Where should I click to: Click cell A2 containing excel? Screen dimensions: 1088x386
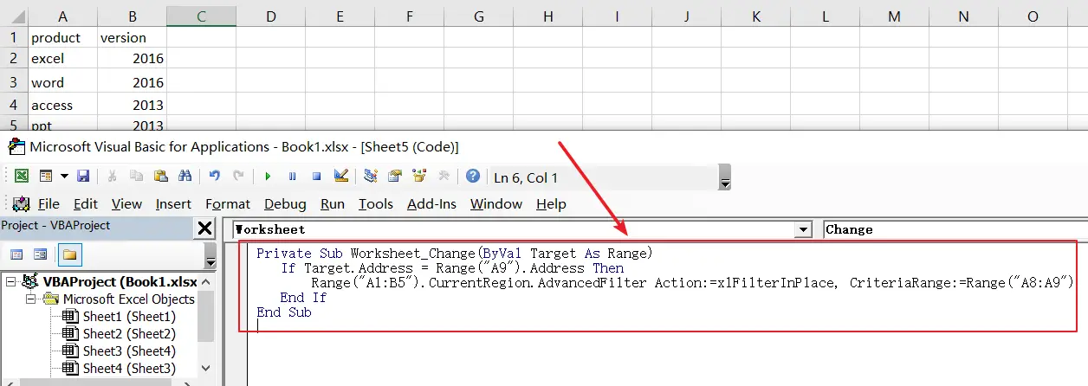pyautogui.click(x=63, y=59)
